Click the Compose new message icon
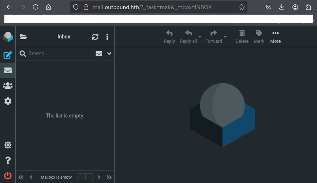 coord(8,55)
